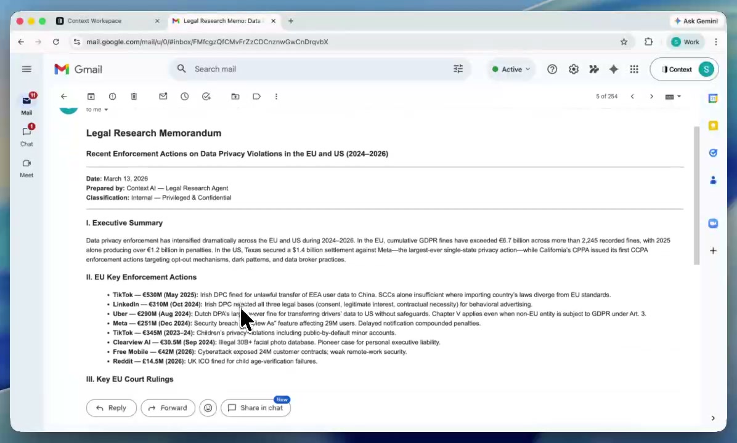Image resolution: width=737 pixels, height=443 pixels.
Task: Close the Context Workspace tab
Action: (x=158, y=21)
